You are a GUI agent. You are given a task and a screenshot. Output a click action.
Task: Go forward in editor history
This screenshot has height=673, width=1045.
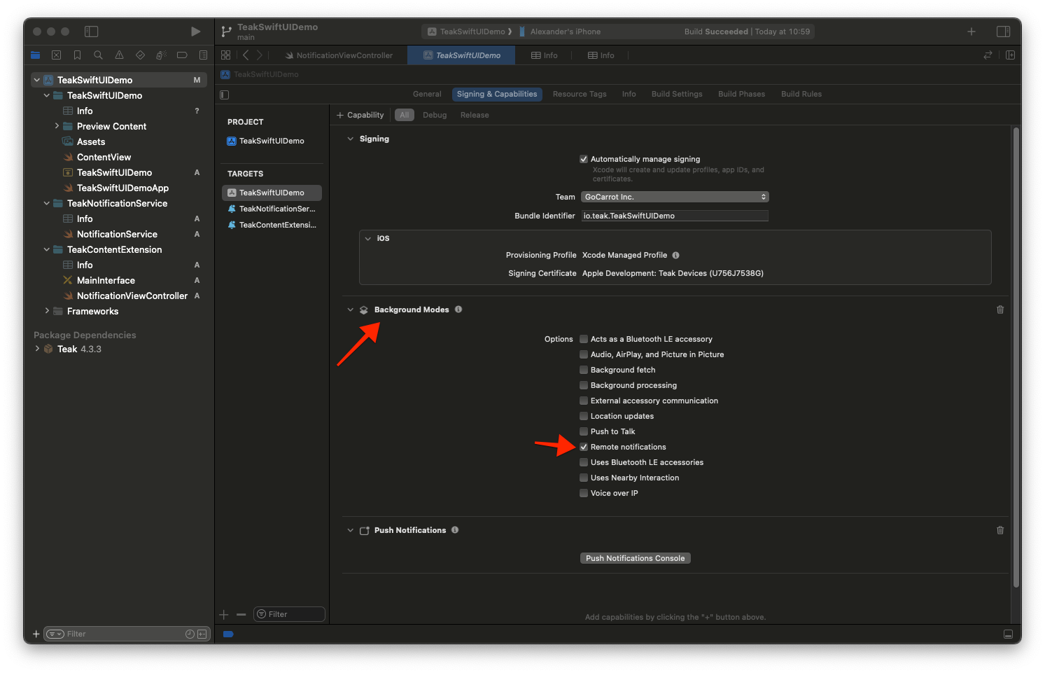click(x=260, y=55)
